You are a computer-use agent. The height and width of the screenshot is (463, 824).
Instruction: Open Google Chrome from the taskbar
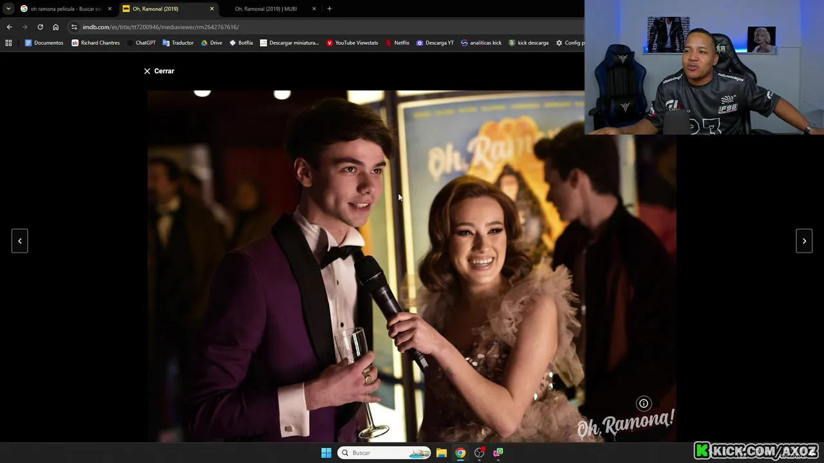460,453
